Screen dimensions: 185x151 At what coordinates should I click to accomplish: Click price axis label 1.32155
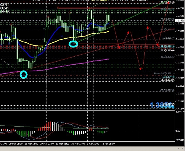[180, 94]
